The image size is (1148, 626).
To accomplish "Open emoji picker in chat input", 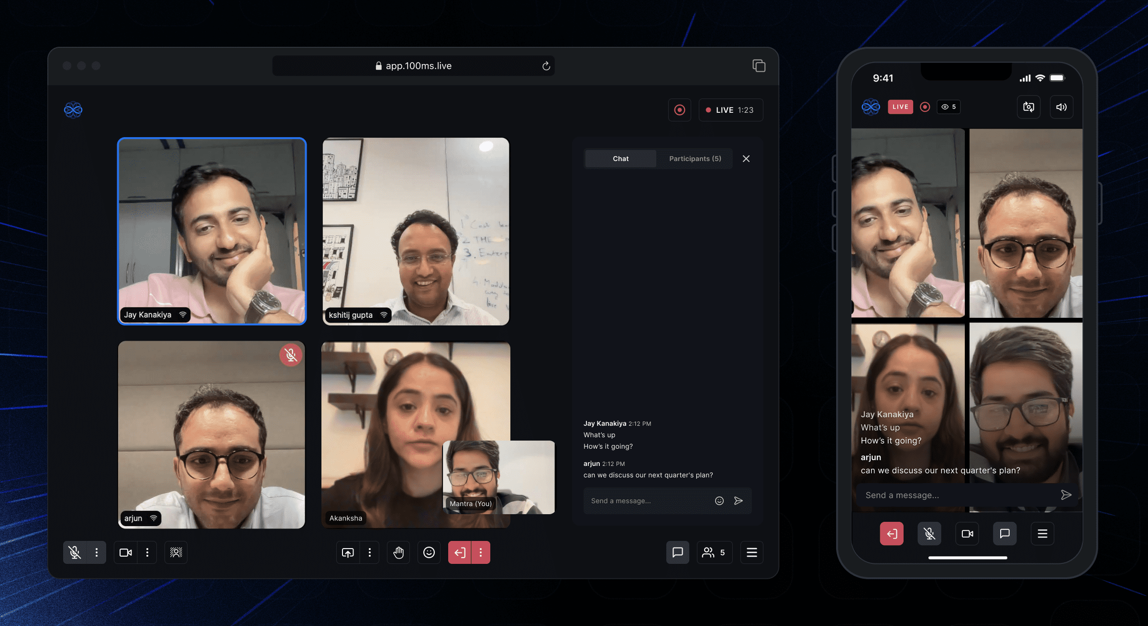I will 719,501.
